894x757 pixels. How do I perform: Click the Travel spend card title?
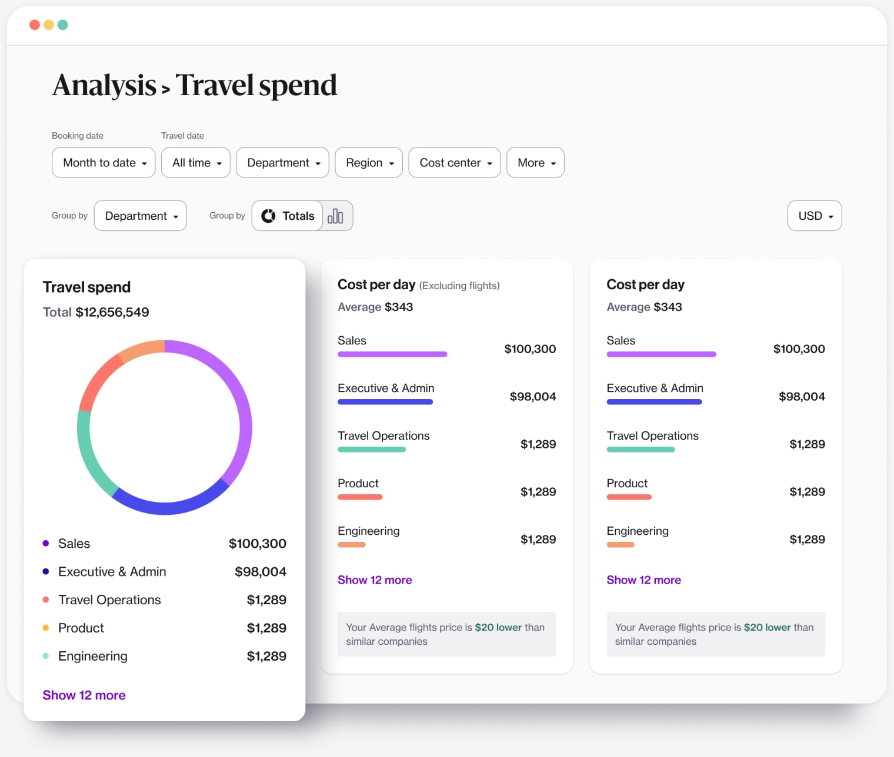point(86,287)
